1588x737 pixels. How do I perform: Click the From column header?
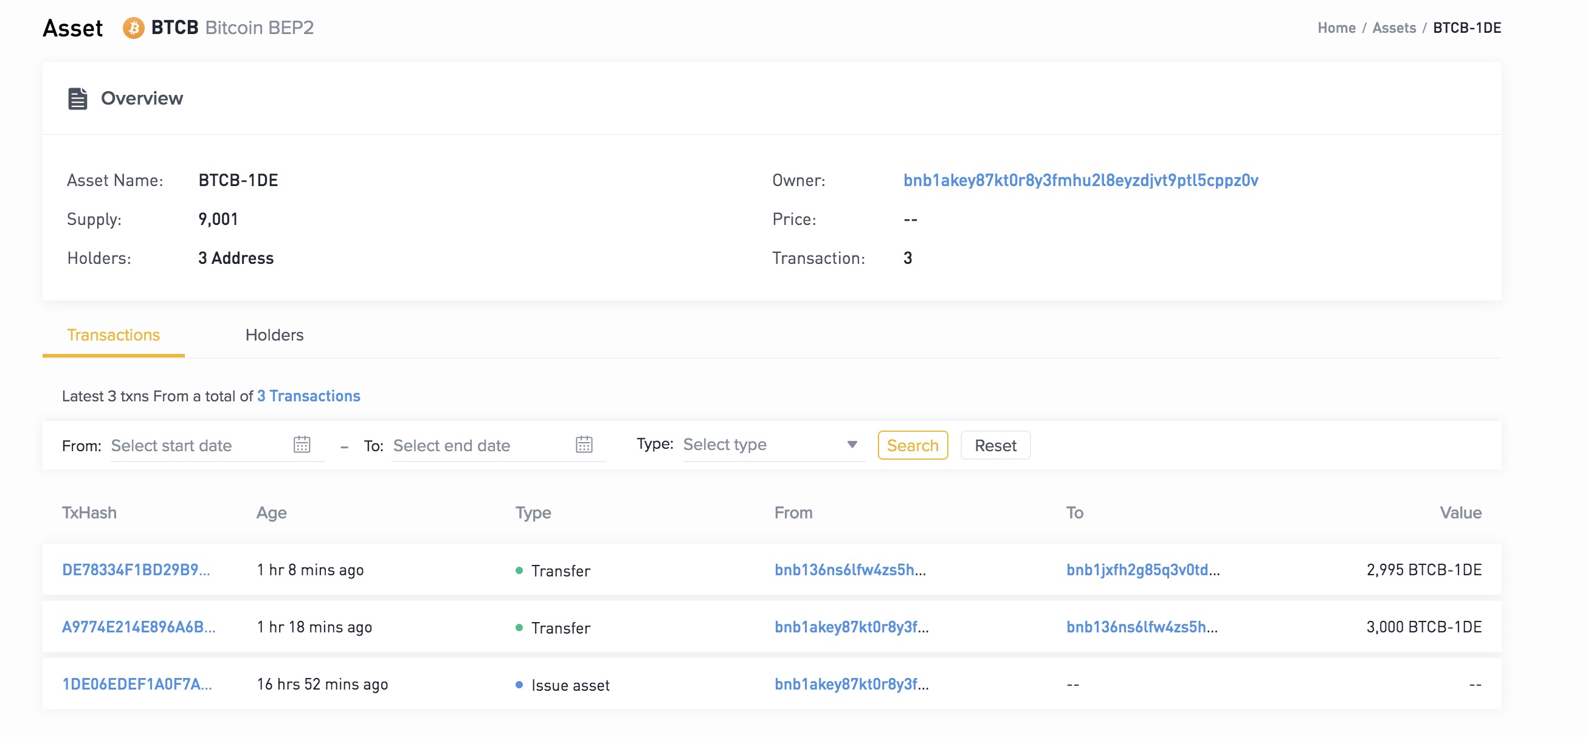[793, 513]
